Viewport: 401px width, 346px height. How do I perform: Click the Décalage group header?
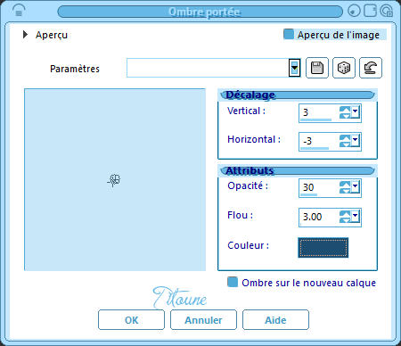coord(298,95)
